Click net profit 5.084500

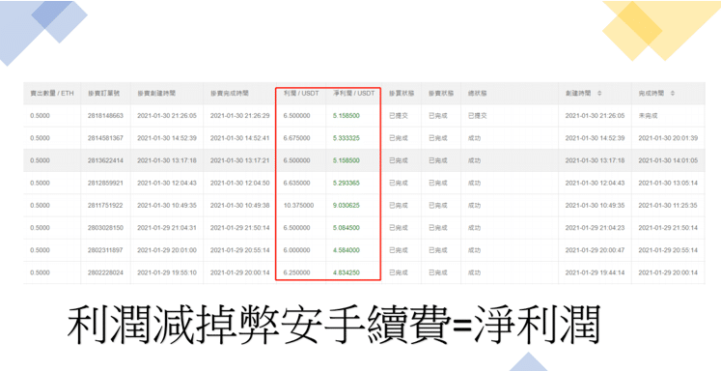pos(347,228)
